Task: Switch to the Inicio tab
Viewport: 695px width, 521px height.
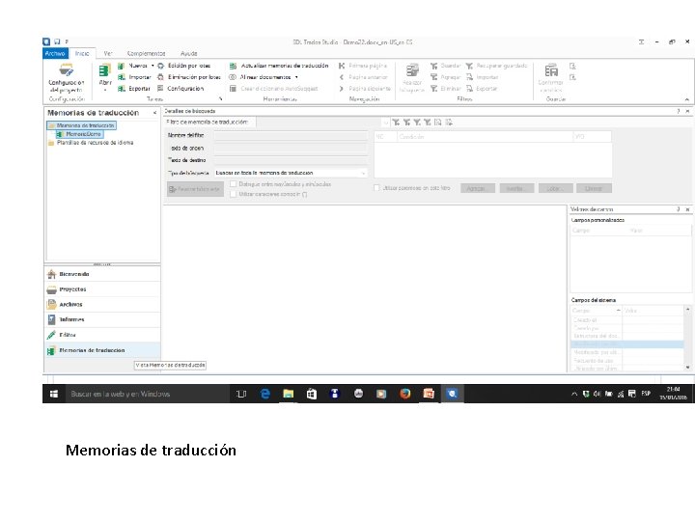Action: point(82,53)
